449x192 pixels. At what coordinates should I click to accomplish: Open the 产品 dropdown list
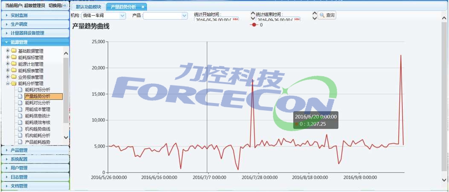[184, 16]
